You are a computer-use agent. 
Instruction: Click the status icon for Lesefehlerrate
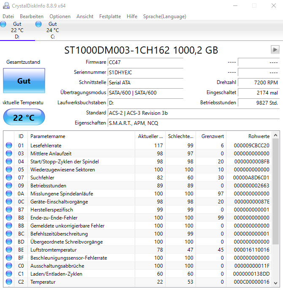point(9,145)
